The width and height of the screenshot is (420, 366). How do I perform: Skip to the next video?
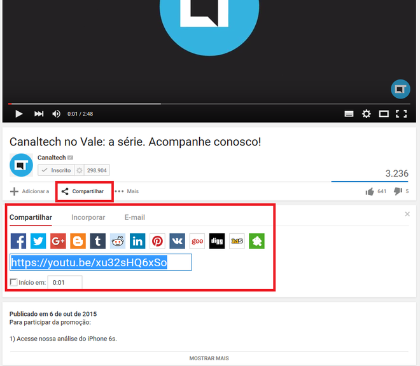click(39, 114)
